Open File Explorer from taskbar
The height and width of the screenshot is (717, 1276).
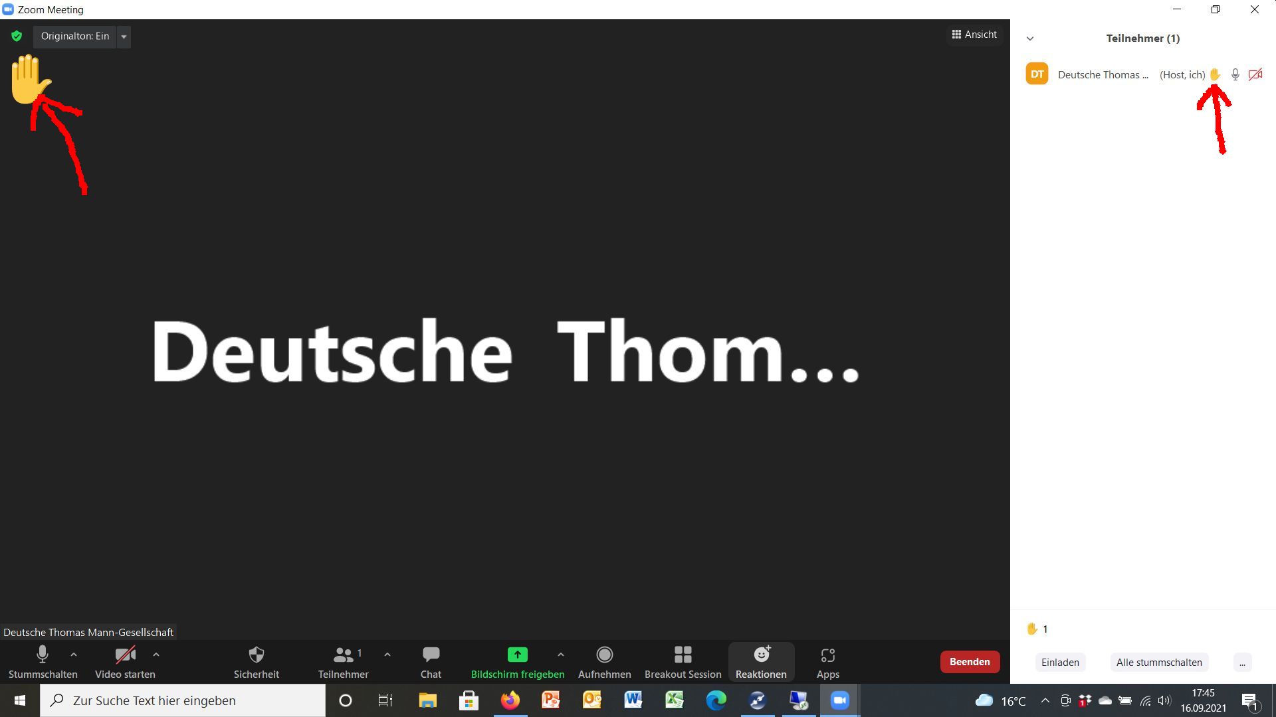[427, 700]
